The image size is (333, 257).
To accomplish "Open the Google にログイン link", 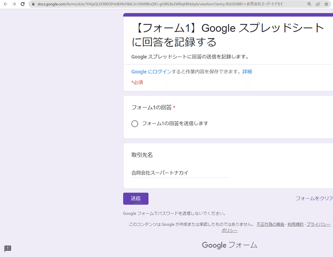I will [151, 72].
